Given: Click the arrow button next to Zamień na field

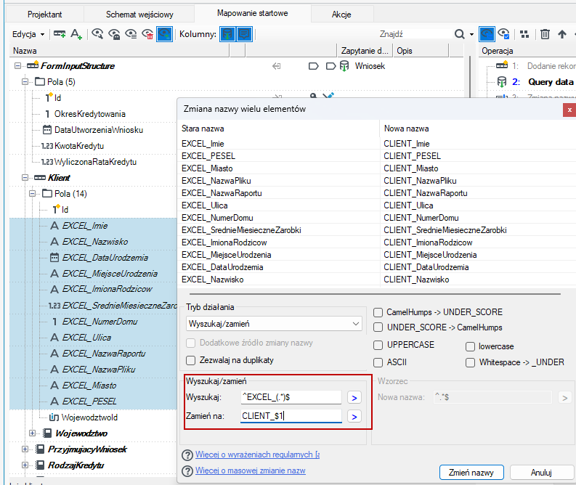Looking at the screenshot, I should coord(354,417).
